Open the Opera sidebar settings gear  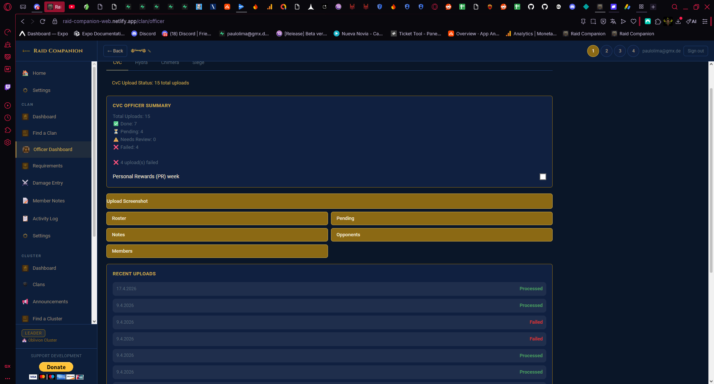(7, 143)
